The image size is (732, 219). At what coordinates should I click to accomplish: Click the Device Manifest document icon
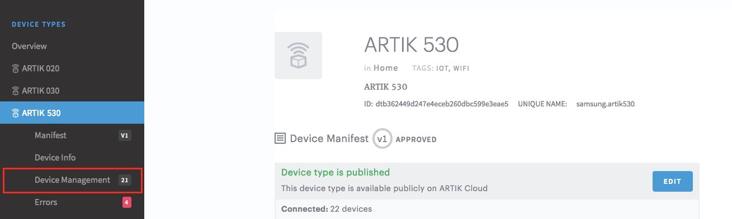tap(280, 138)
